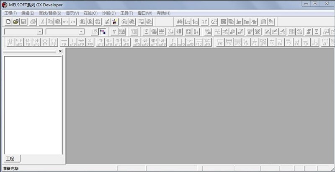Open the 编辑(E) menu

tap(28, 13)
